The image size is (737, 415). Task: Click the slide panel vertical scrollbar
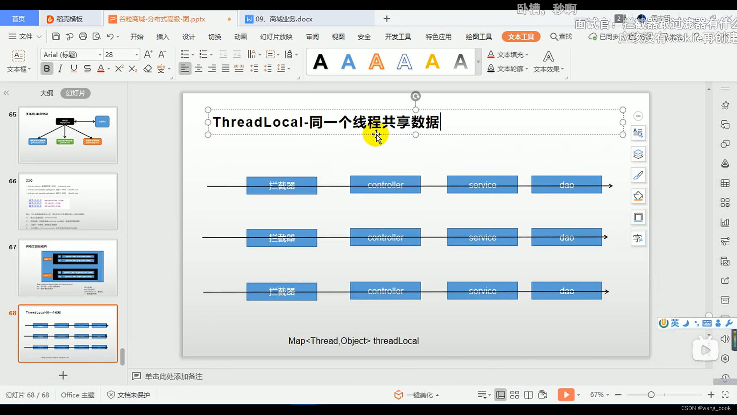[x=122, y=357]
